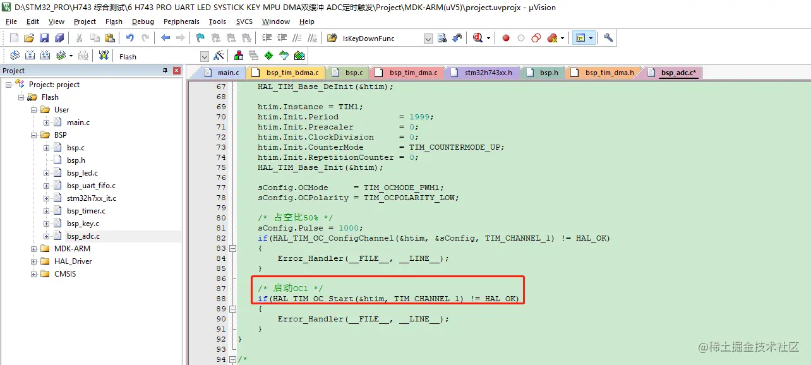811x365 pixels.
Task: Rebuild all target files icon
Action: pos(45,56)
